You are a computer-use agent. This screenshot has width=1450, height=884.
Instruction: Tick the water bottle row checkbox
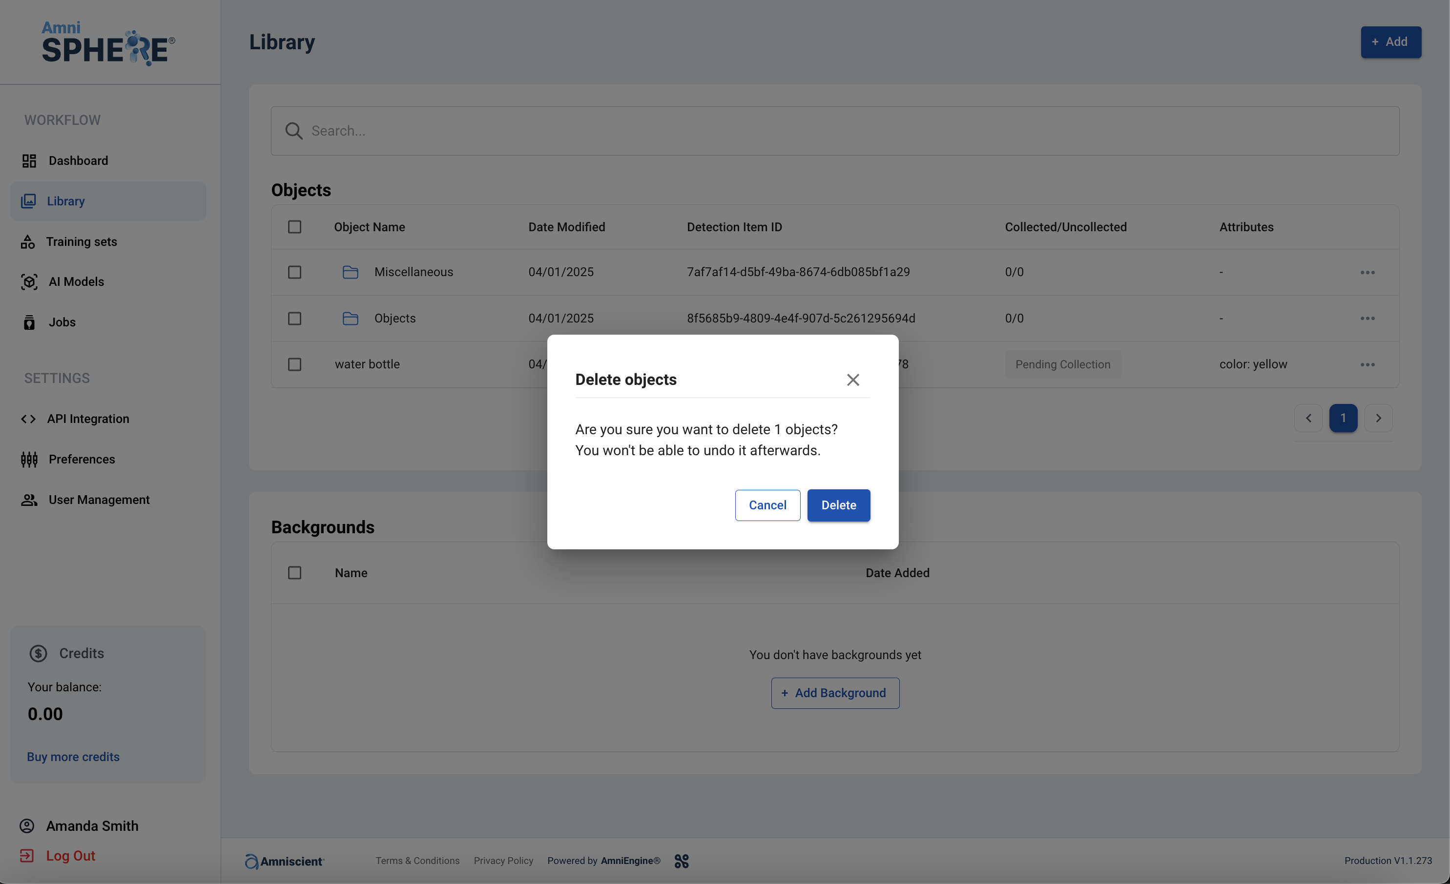click(x=294, y=364)
